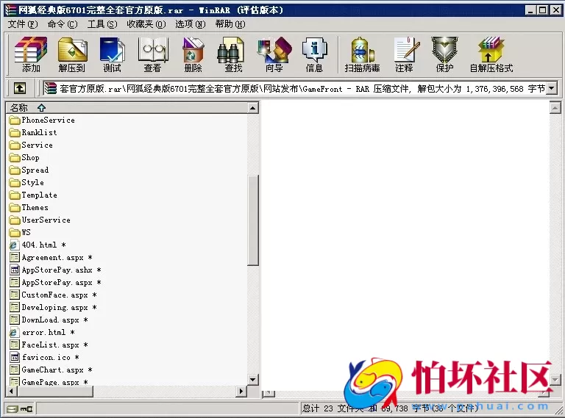Viewport: 565px width, 418px height.
Task: Show archive 信息 (Info) icon
Action: (315, 54)
